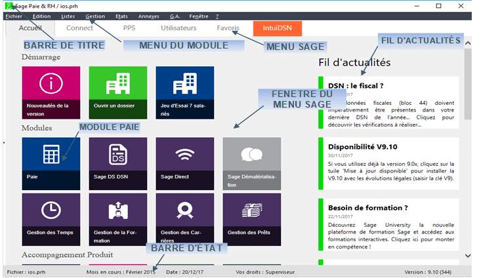Open the orange IntuiDSN tab
Viewport: 496px width, 278px height.
(278, 28)
